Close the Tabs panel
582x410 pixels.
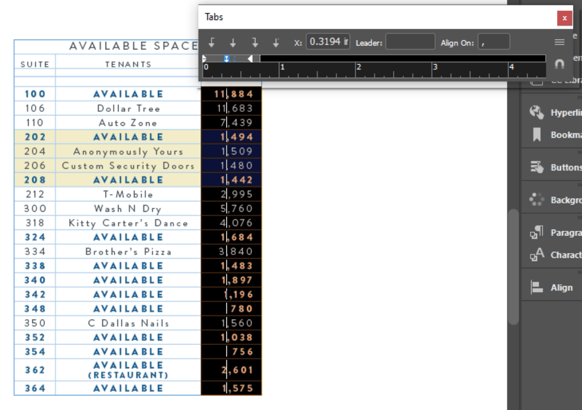[x=564, y=19]
